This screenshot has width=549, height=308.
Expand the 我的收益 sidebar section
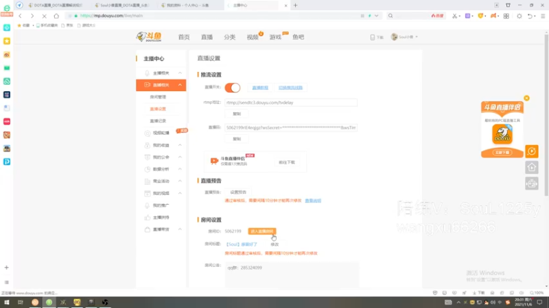(180, 145)
